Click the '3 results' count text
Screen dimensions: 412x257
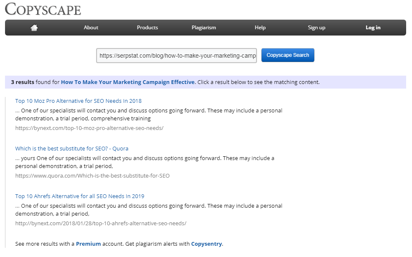(x=23, y=82)
